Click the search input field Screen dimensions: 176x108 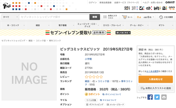point(54,17)
